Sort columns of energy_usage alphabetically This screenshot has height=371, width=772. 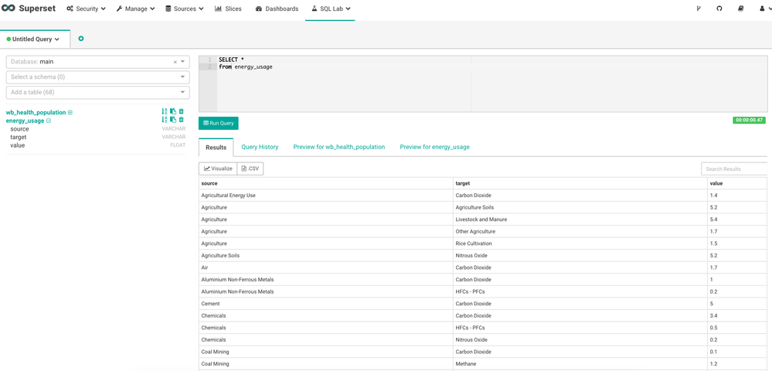(x=165, y=120)
